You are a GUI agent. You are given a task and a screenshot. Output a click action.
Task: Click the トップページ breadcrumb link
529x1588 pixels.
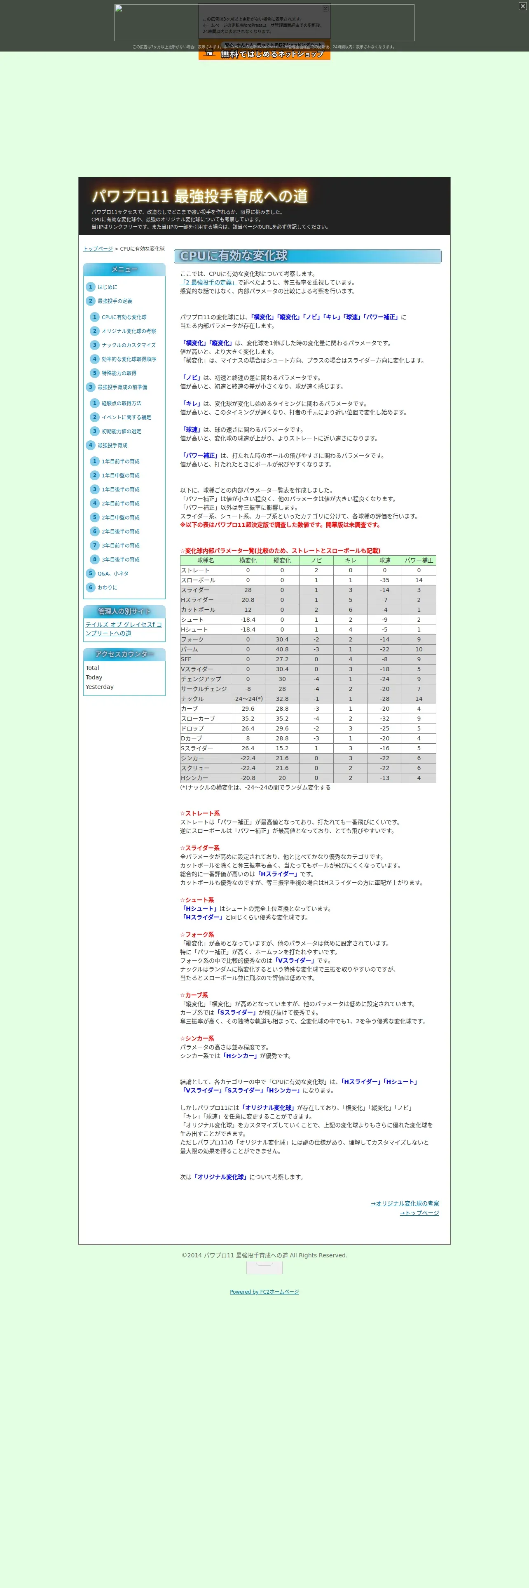point(98,249)
